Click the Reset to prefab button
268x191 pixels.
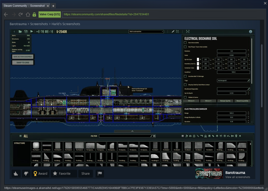[242, 101]
